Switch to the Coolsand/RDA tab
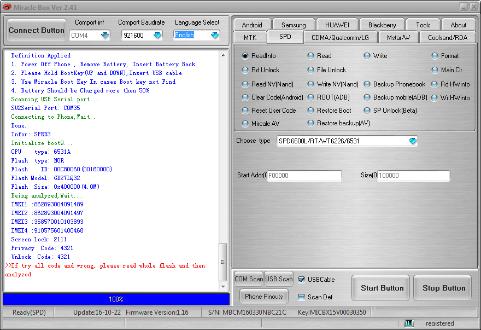The width and height of the screenshot is (481, 330). (x=448, y=37)
